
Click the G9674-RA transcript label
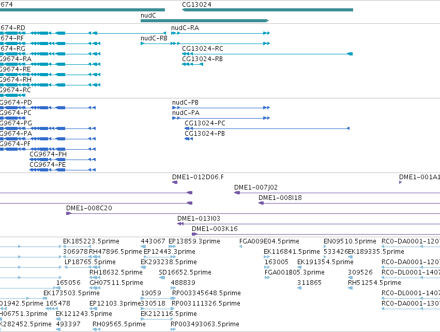coord(16,59)
